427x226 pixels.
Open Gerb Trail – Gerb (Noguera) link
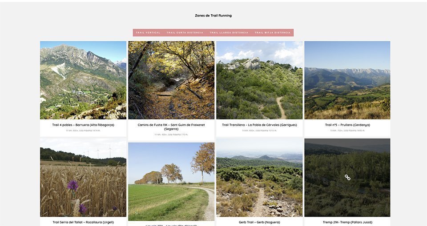259,222
